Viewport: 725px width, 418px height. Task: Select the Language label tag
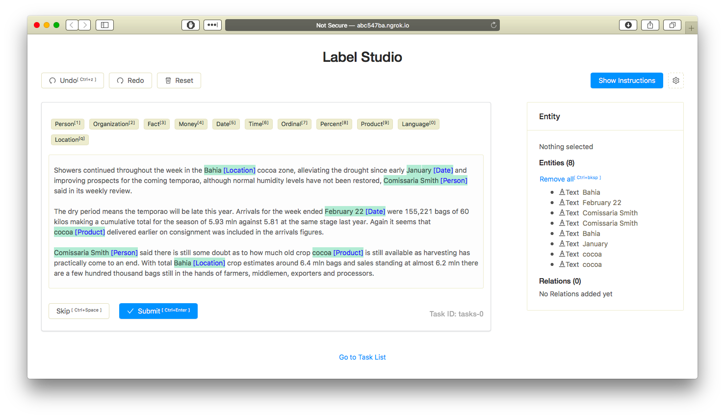tap(418, 124)
